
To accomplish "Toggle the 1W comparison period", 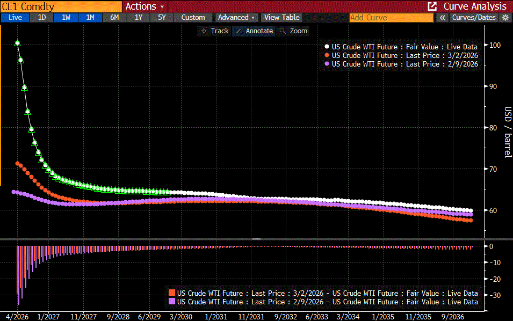I will (66, 17).
